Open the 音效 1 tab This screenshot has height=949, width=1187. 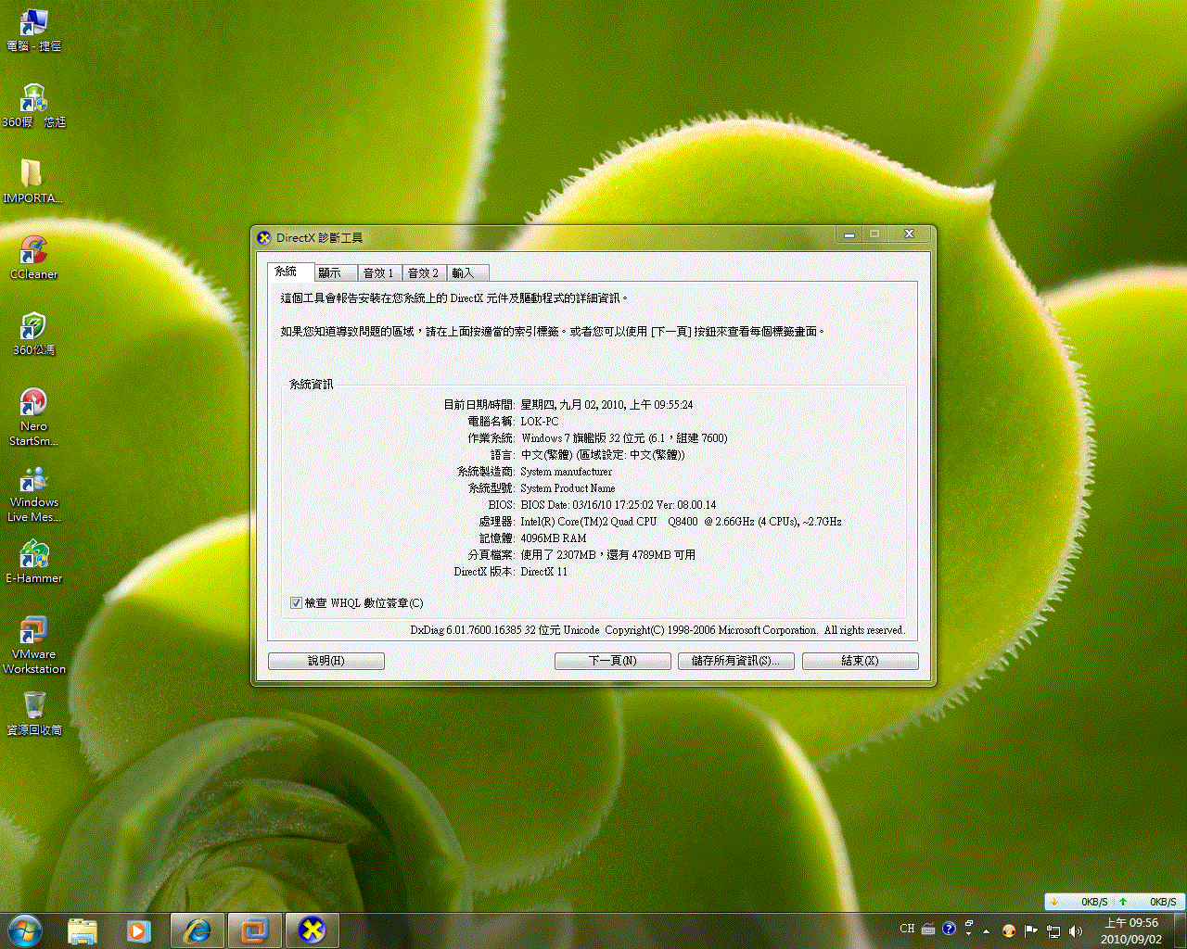(379, 272)
